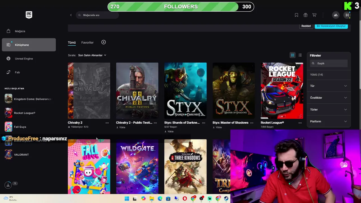Image resolution: width=361 pixels, height=203 pixels.
Task: Open the Fall Guys cover thumbnail
Action: pyautogui.click(x=89, y=166)
